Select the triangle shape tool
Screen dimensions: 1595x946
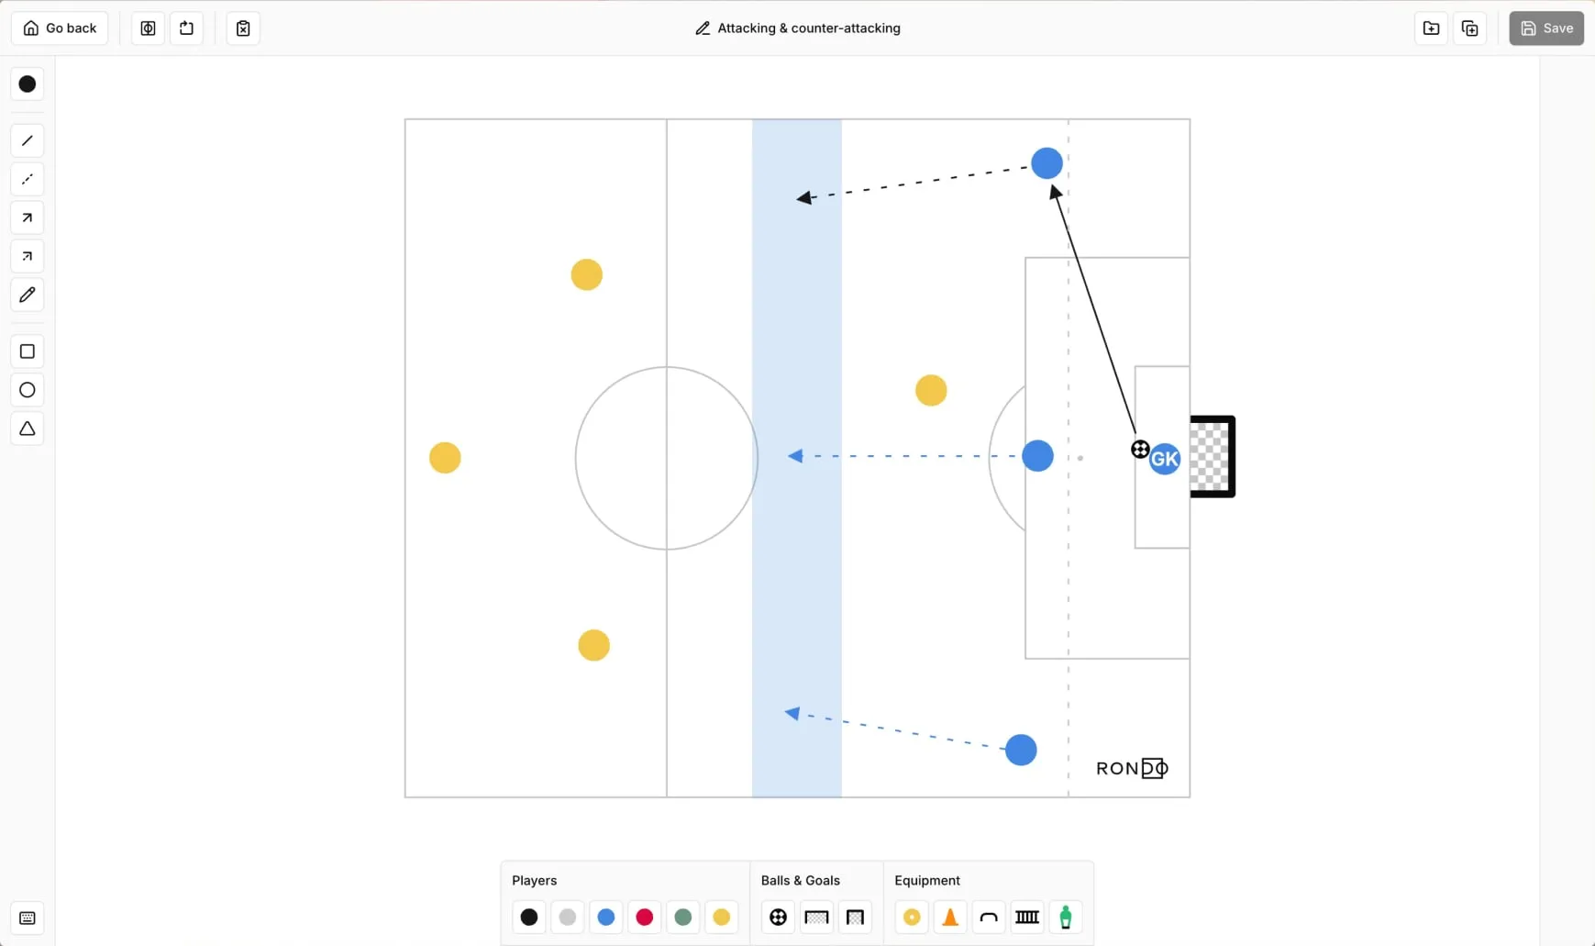click(28, 428)
